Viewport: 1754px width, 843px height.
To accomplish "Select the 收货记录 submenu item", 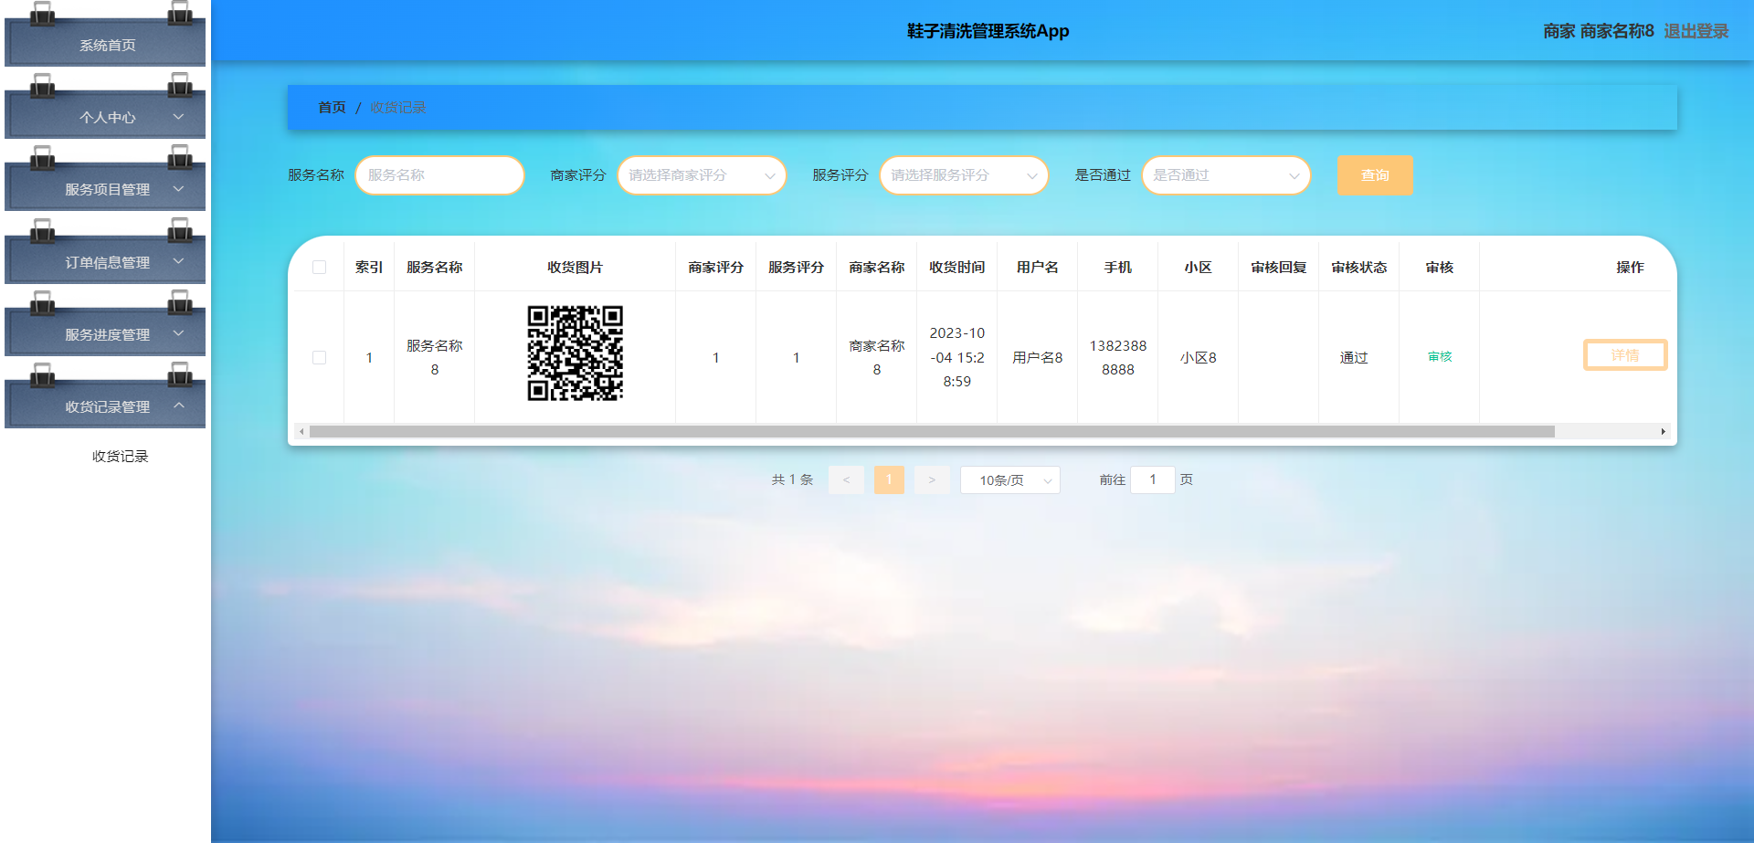I will 120,457.
